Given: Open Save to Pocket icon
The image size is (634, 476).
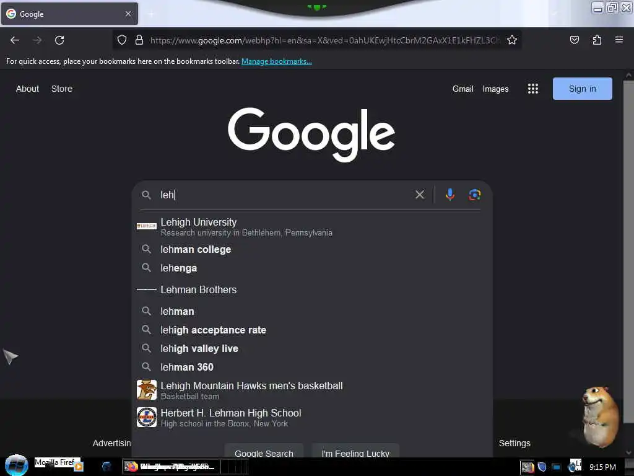Looking at the screenshot, I should [575, 40].
